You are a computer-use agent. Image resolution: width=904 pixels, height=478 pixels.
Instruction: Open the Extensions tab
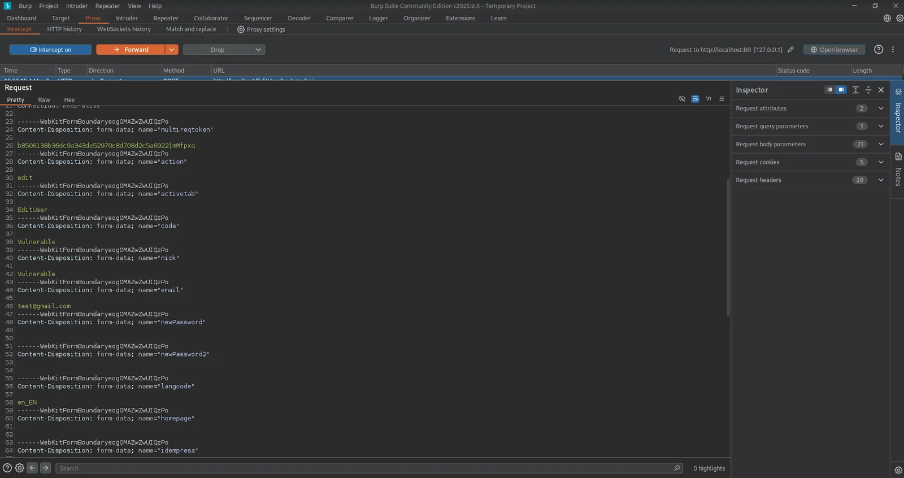pyautogui.click(x=460, y=18)
